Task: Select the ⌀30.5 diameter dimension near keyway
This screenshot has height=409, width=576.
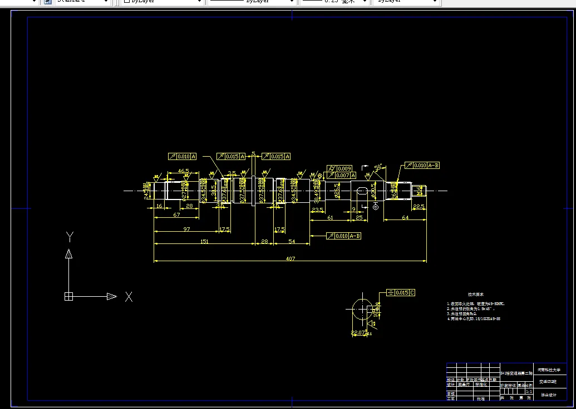Action: point(373,191)
